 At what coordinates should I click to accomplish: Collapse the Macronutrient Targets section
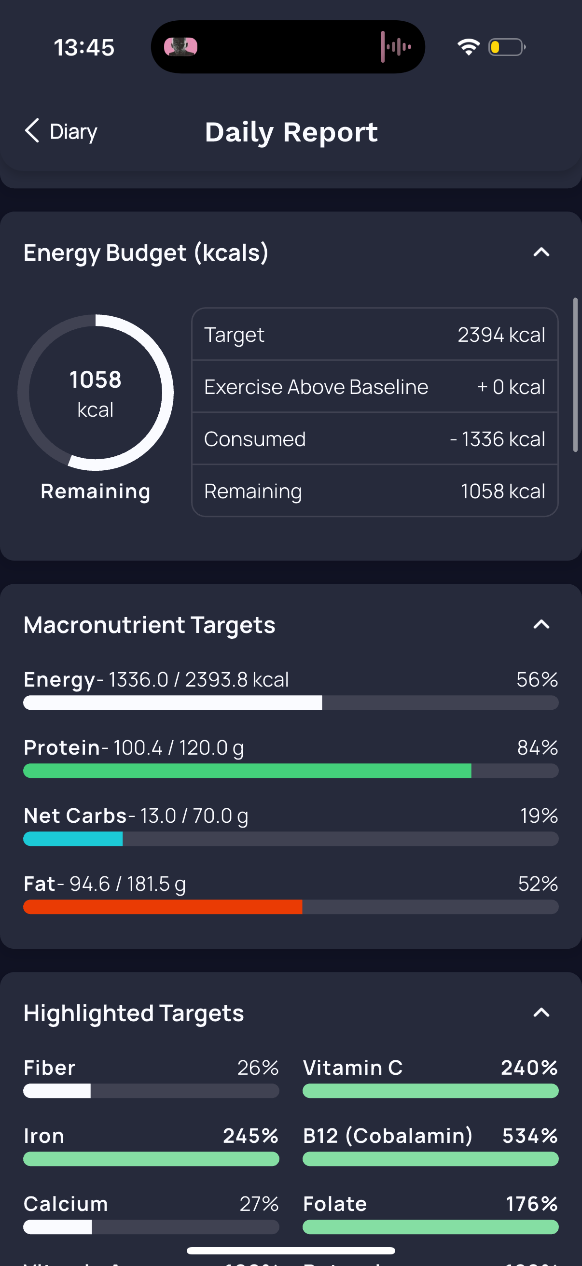(x=541, y=624)
